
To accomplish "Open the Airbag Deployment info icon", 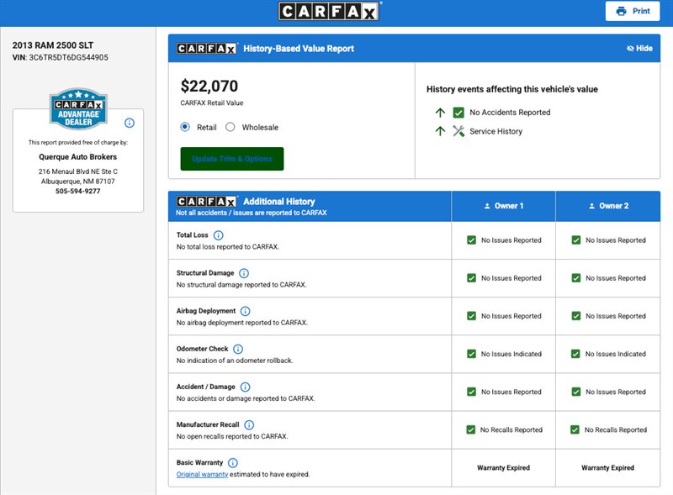I will 245,311.
